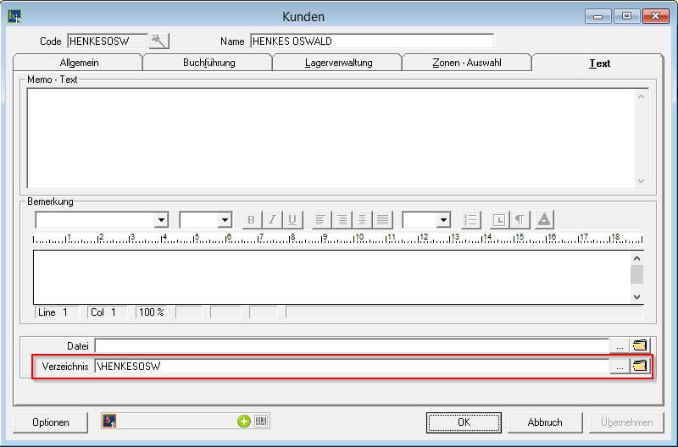Click into the Verzeichnis path field
Viewport: 678px width, 447px height.
(x=352, y=367)
